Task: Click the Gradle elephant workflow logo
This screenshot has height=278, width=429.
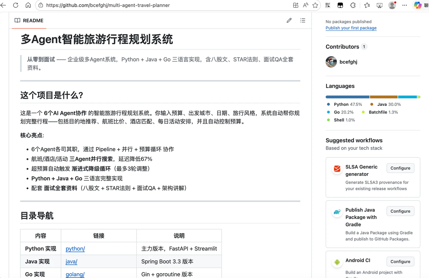Action: [x=337, y=212]
